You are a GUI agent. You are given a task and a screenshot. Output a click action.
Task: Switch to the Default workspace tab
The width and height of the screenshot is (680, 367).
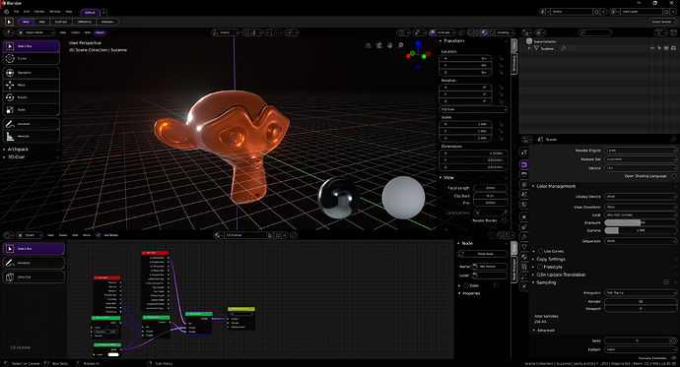pos(90,12)
